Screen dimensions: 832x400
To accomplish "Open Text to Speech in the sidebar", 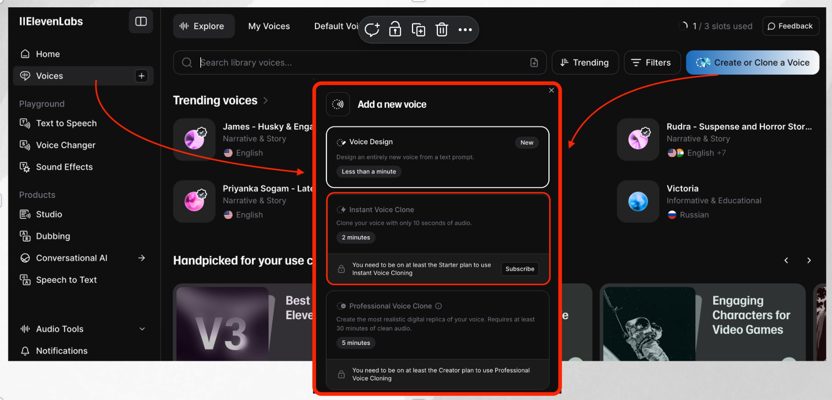I will (66, 123).
